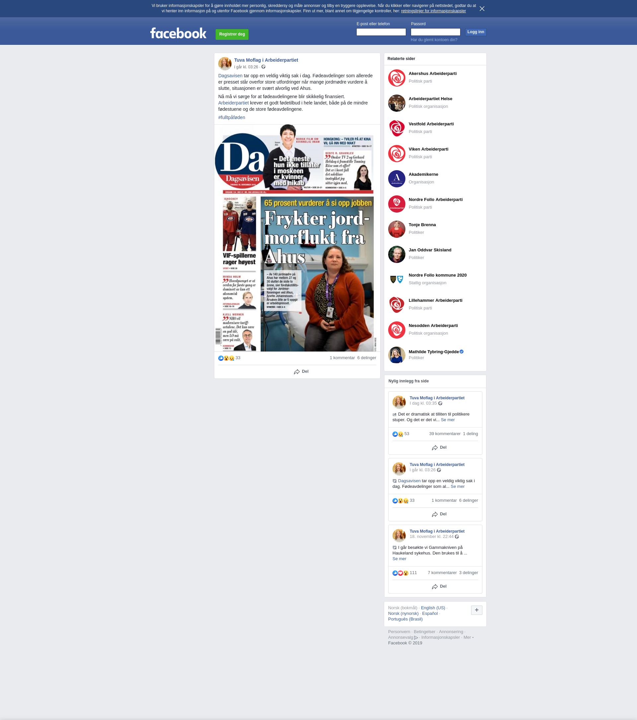The image size is (637, 720).
Task: Open the Personvern footer link
Action: [x=399, y=632]
